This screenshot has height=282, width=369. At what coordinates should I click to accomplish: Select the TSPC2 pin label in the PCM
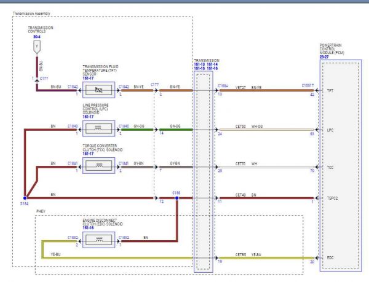point(332,198)
